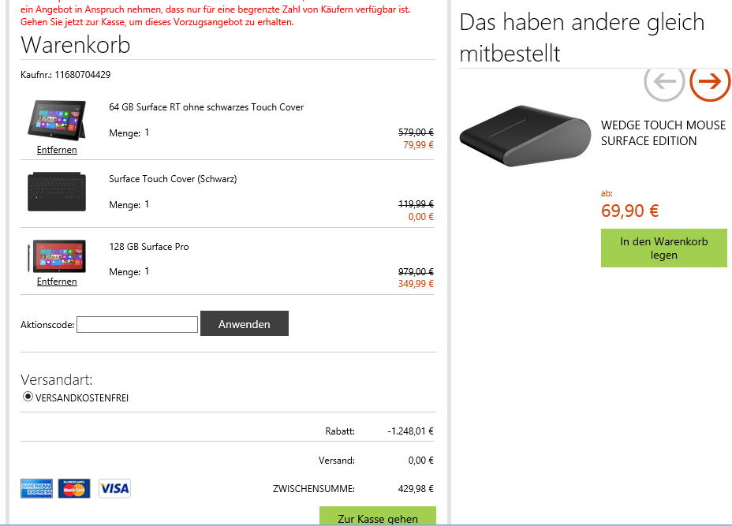Click the Surface Touch Cover (Schwarz) product name
This screenshot has width=732, height=526.
173,179
